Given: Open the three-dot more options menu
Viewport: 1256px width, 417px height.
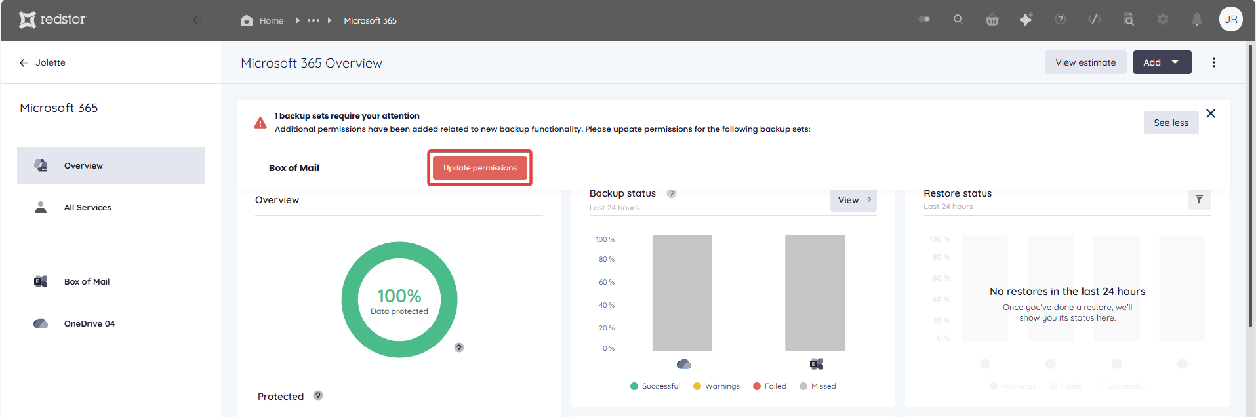Looking at the screenshot, I should click(x=1214, y=62).
